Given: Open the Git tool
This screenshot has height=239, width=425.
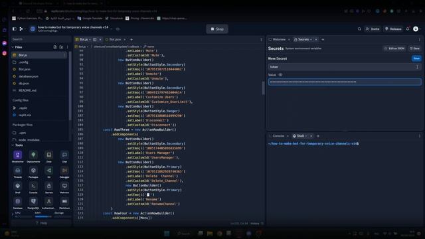Looking at the screenshot, I should pos(48,172).
